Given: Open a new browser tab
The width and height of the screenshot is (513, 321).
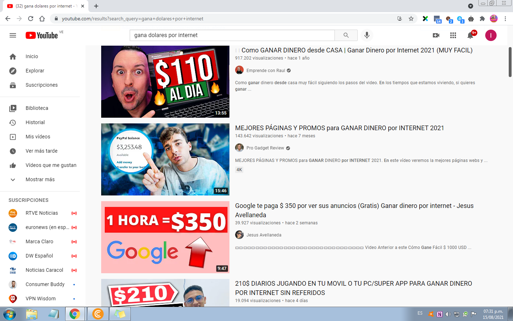Looking at the screenshot, I should pyautogui.click(x=96, y=6).
